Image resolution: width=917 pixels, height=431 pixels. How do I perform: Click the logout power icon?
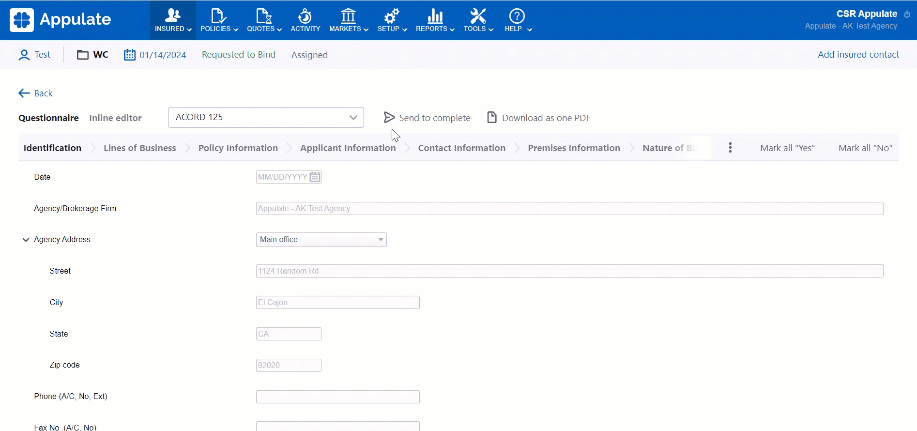click(x=907, y=14)
